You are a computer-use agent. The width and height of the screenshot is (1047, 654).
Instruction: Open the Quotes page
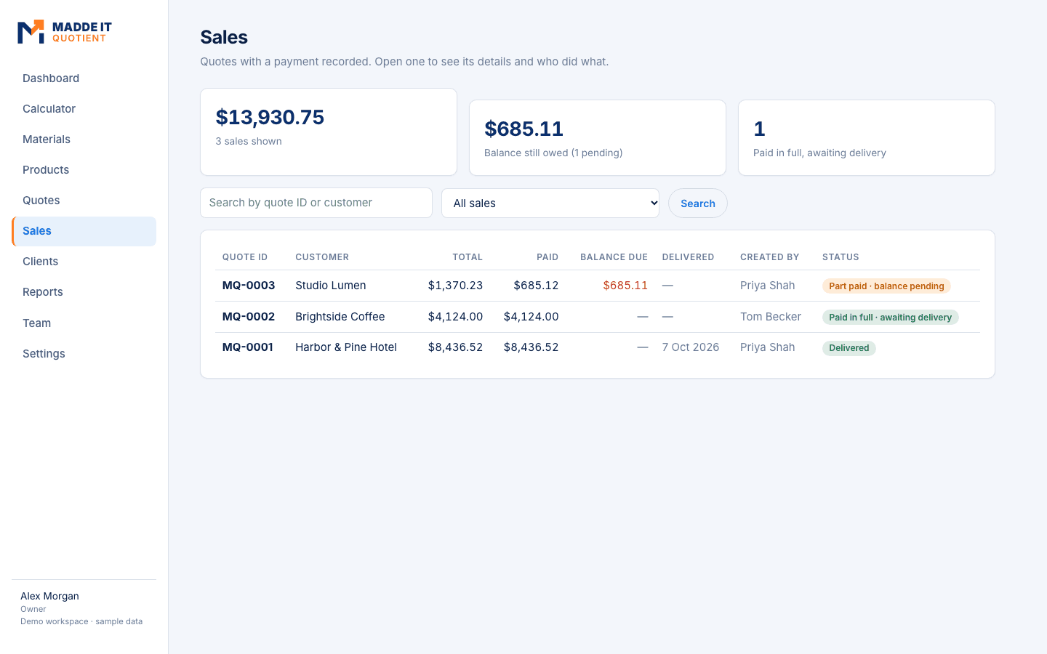point(84,201)
